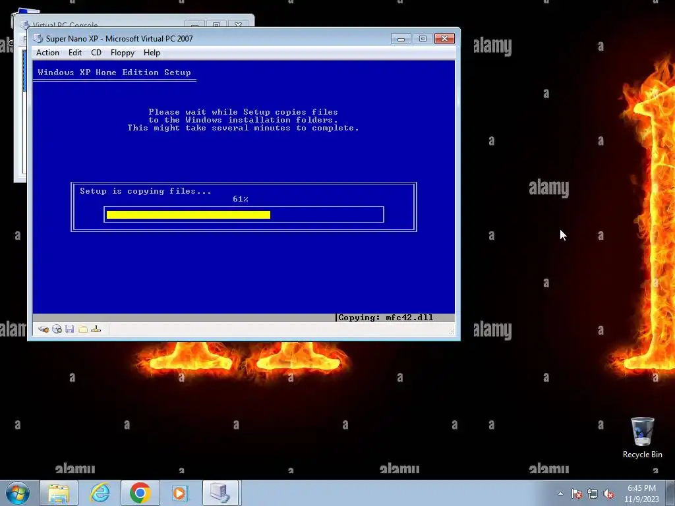Click the yellow setup progress bar
Viewport: 675px width, 506px height.
click(188, 215)
